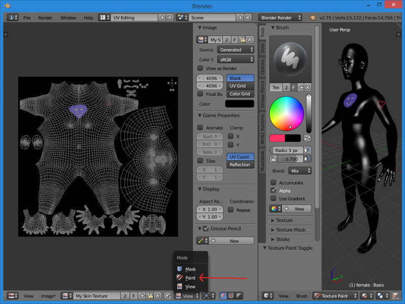The width and height of the screenshot is (405, 304).
Task: Disable the Alpha checkbox
Action: (274, 191)
